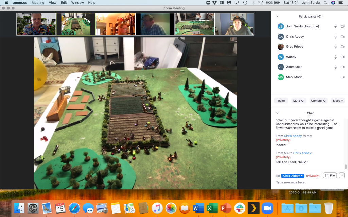This screenshot has height=217, width=348.
Task: Click the Spotlight search icon in menu bar
Action: click(x=325, y=3)
